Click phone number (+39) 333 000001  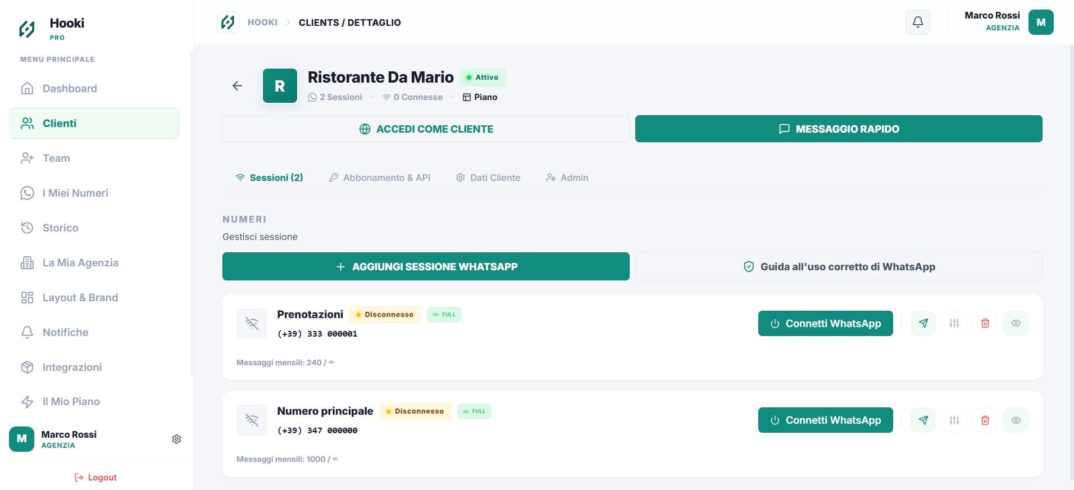click(317, 334)
